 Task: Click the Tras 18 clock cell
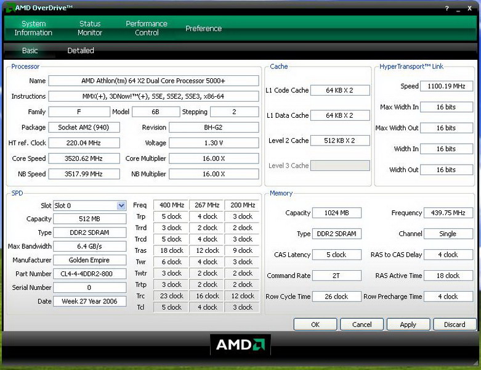pyautogui.click(x=171, y=250)
